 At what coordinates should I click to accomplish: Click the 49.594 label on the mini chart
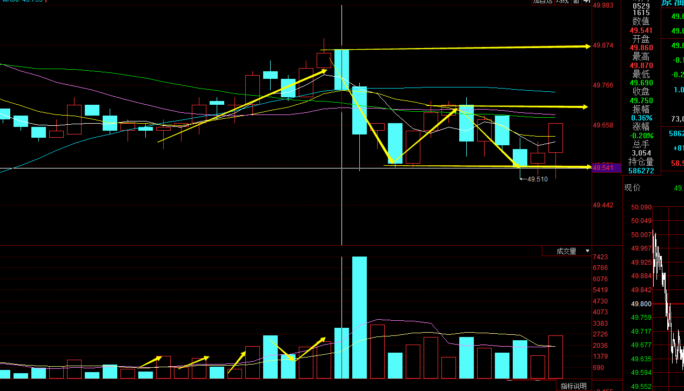[641, 373]
